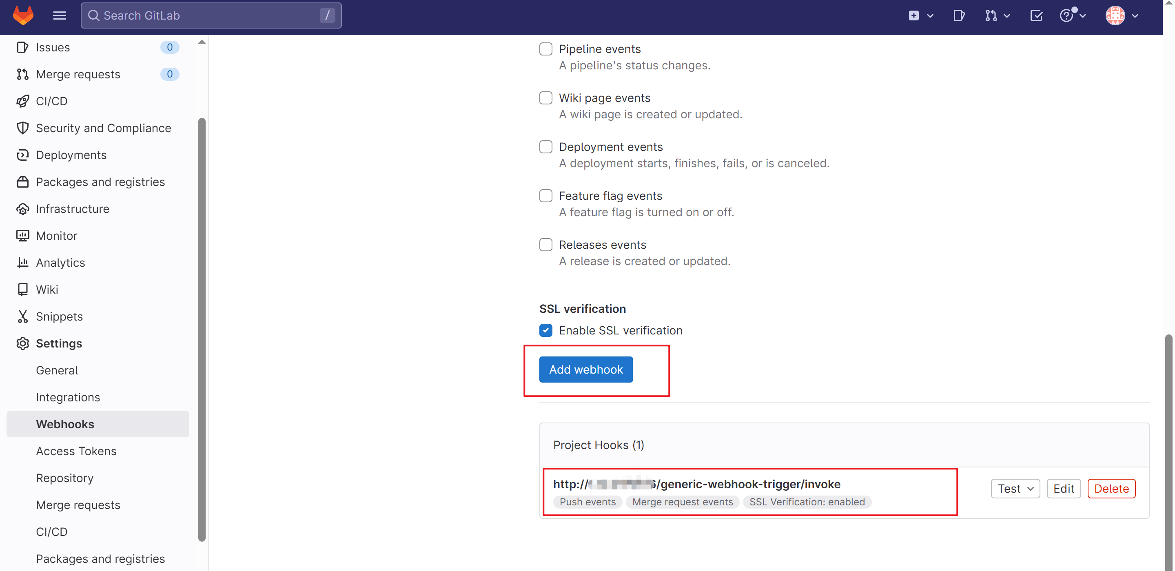Uncheck Enable SSL verification

(545, 330)
